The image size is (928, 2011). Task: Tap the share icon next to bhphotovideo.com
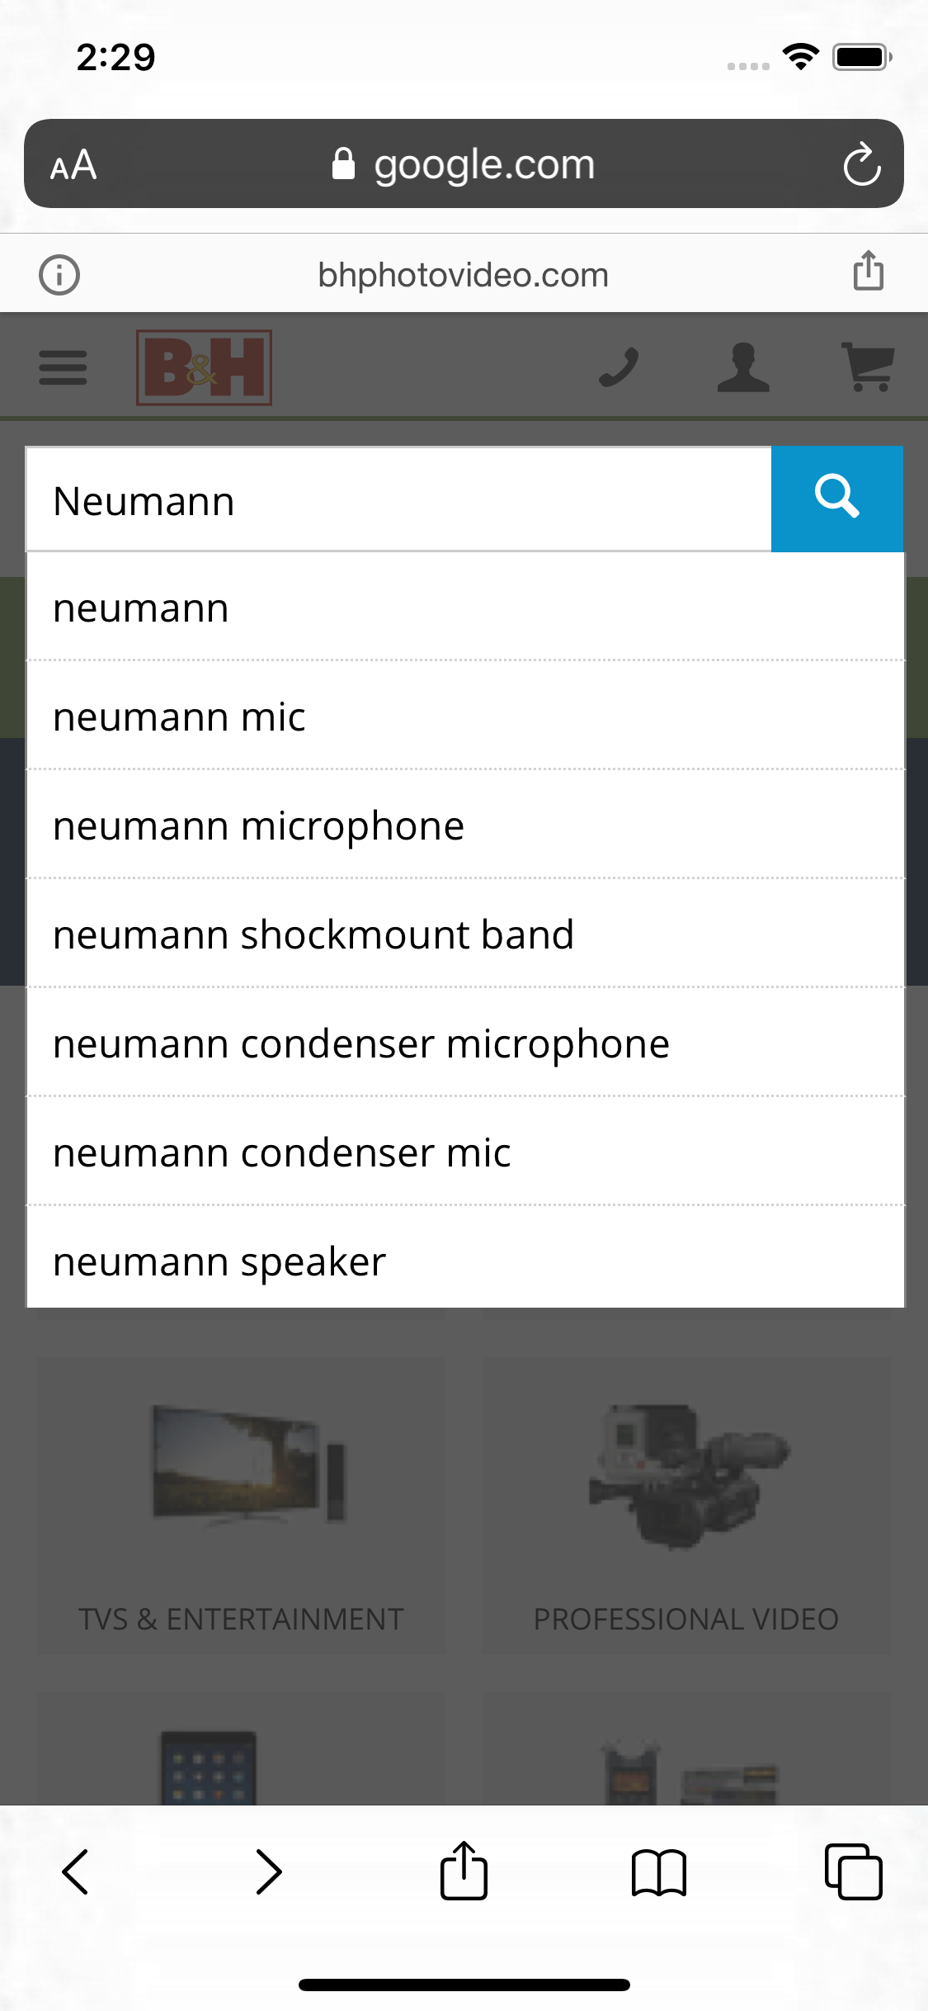(868, 271)
